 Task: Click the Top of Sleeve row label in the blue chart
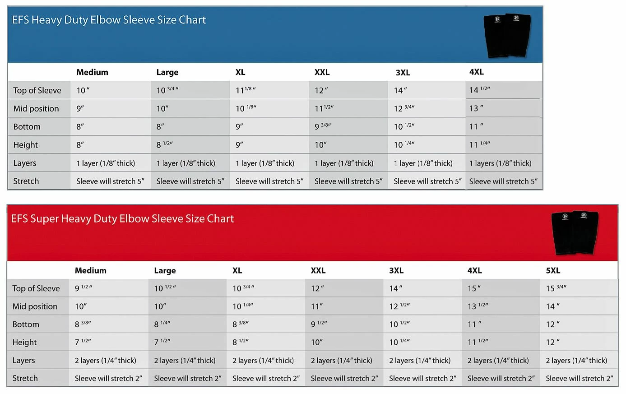37,90
